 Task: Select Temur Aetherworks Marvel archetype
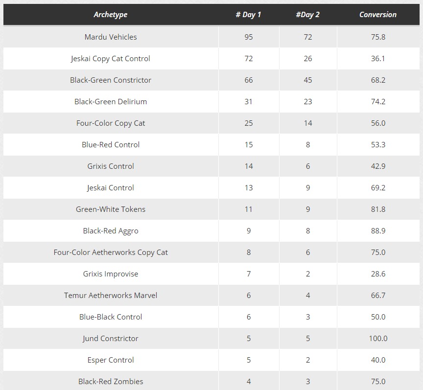click(111, 296)
